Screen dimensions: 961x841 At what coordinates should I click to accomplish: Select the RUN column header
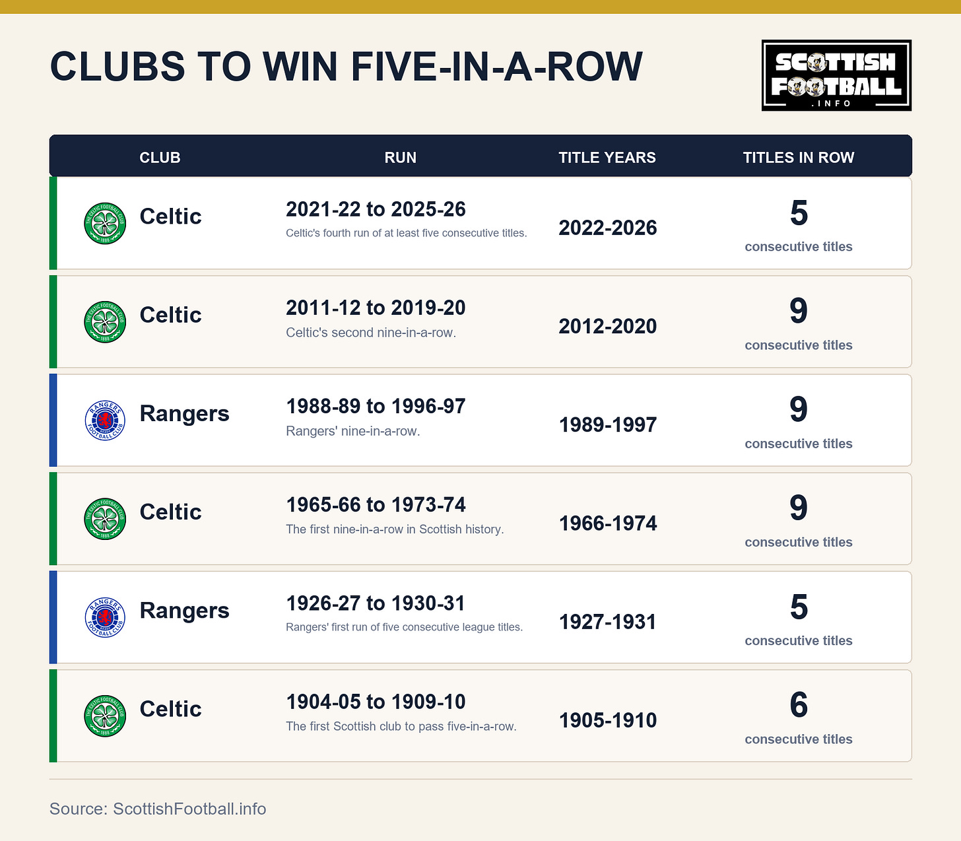click(401, 158)
